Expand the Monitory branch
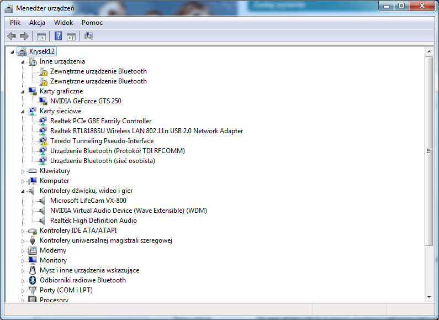 (x=23, y=261)
